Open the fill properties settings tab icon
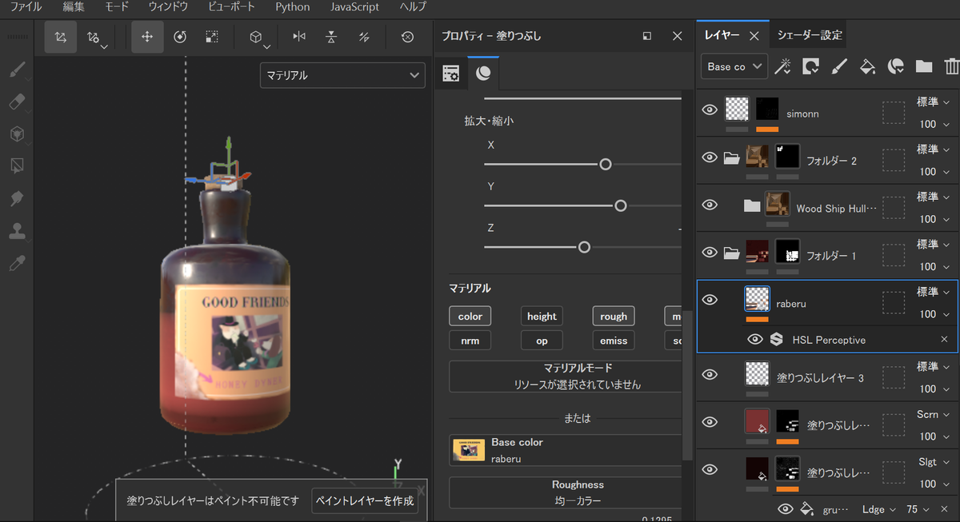960x522 pixels. click(451, 74)
